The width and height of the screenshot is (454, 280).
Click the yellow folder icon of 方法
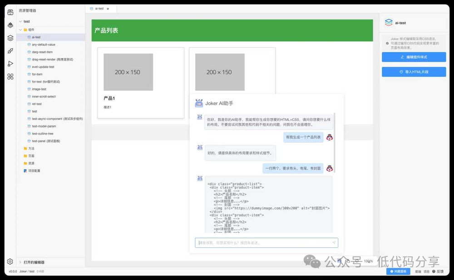pos(25,148)
